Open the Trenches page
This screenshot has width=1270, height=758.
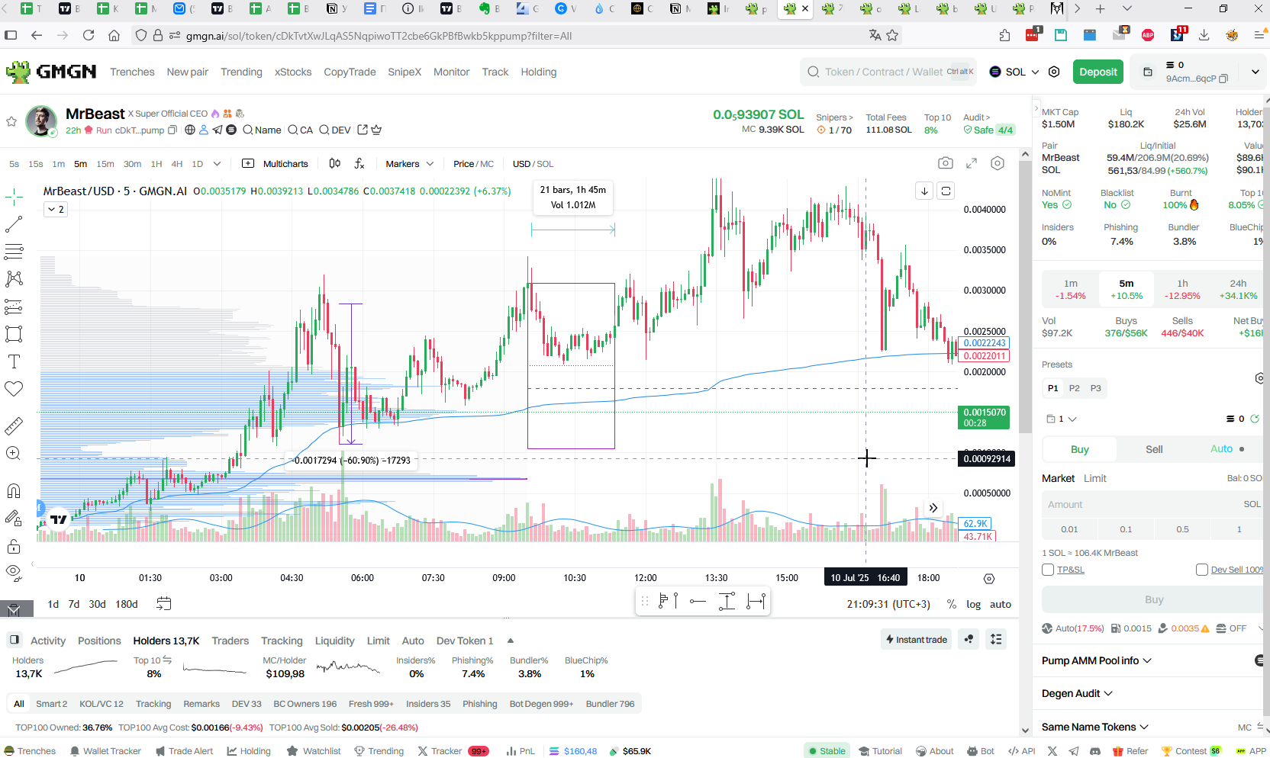[x=132, y=72]
